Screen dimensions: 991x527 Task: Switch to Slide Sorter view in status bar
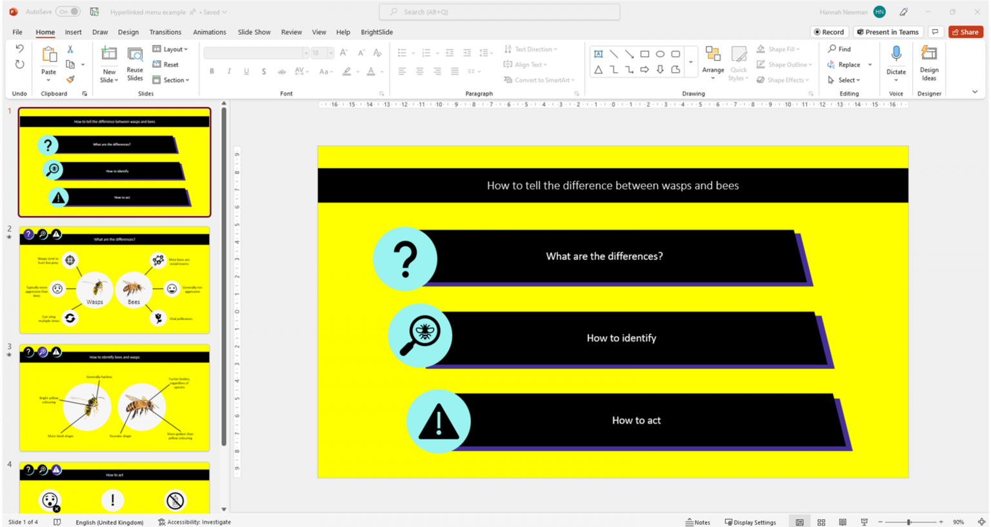coord(821,522)
